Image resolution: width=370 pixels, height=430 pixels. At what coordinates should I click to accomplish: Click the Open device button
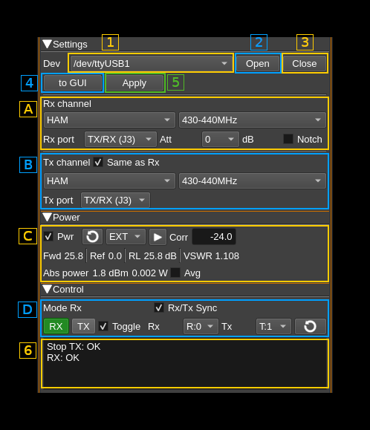coord(258,63)
